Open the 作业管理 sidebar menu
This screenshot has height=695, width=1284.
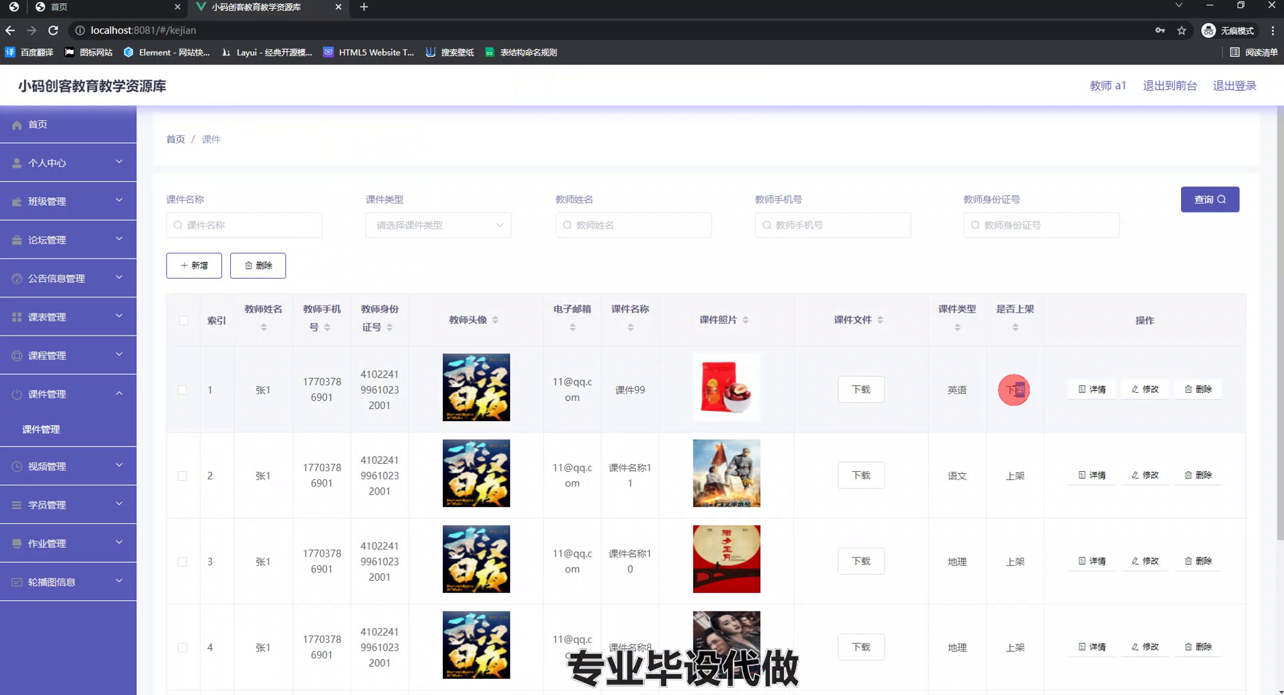coord(68,543)
